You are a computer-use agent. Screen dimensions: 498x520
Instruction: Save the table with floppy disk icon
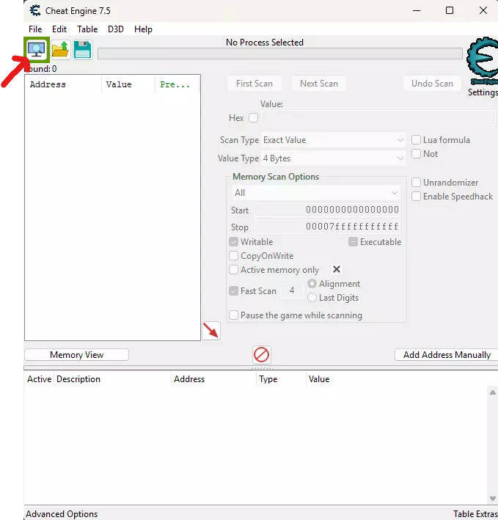pyautogui.click(x=83, y=50)
